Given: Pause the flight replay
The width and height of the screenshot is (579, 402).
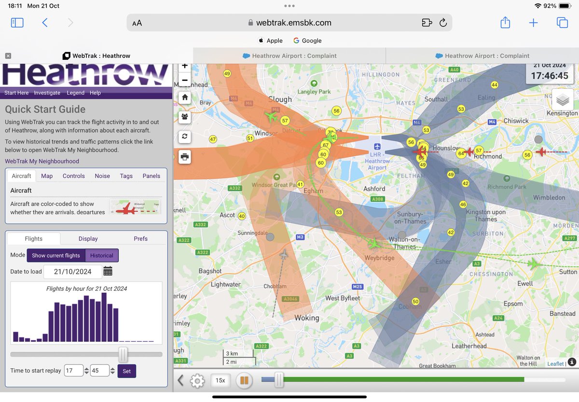Looking at the screenshot, I should (x=244, y=381).
